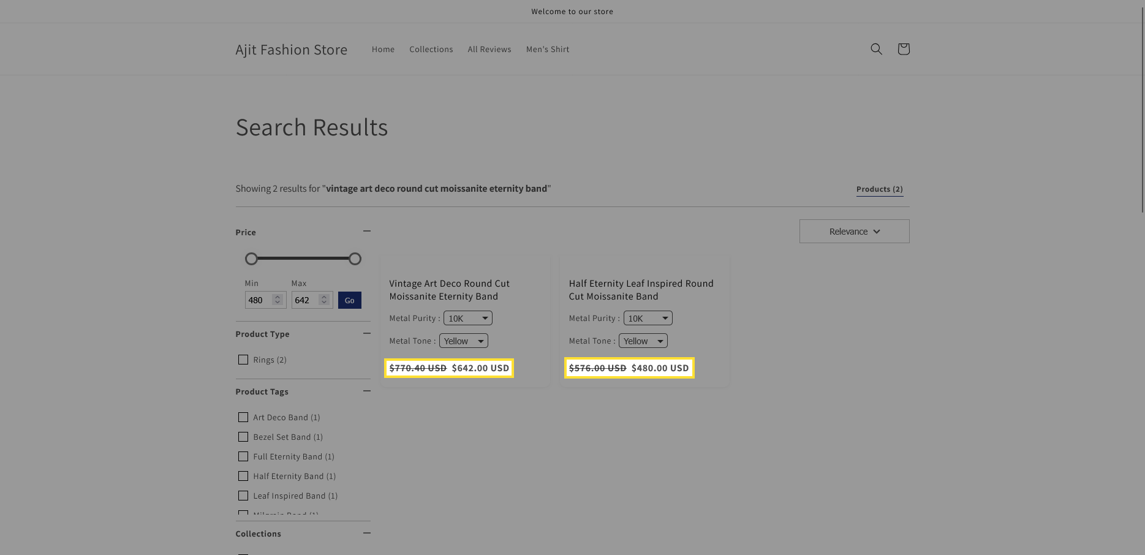Tick the Bezel Set Band checkbox
Screen dimensions: 1145x555
point(243,437)
